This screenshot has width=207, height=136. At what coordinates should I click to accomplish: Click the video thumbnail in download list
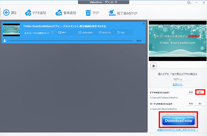pyautogui.click(x=11, y=30)
